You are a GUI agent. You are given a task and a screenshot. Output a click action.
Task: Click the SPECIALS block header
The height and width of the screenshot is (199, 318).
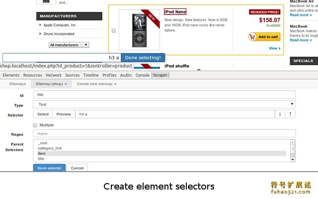point(304,61)
